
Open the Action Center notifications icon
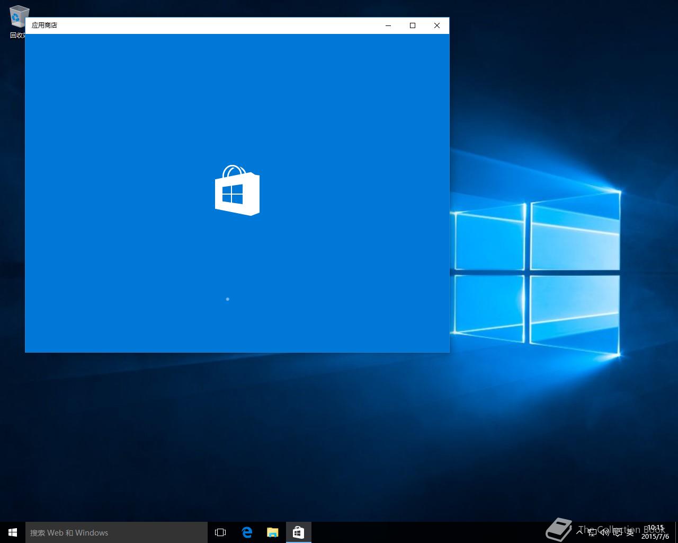click(x=618, y=532)
